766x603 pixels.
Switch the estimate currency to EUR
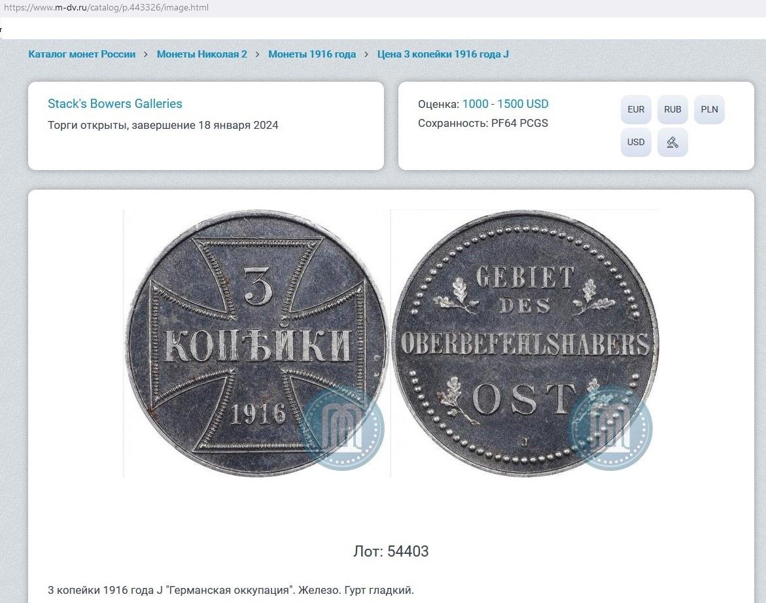click(636, 109)
